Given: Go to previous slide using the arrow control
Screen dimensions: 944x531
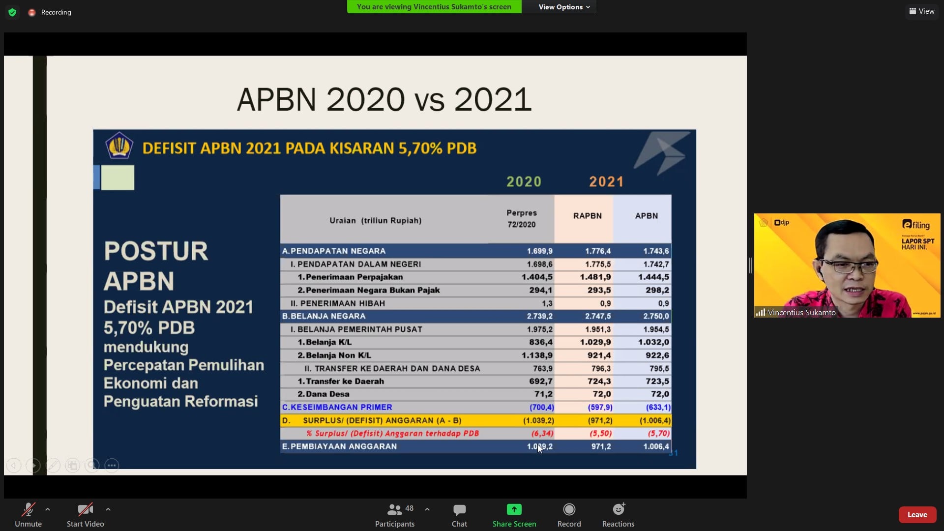Looking at the screenshot, I should (x=14, y=465).
